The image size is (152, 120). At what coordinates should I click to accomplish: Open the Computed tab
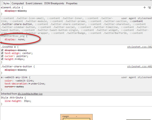[18, 3]
